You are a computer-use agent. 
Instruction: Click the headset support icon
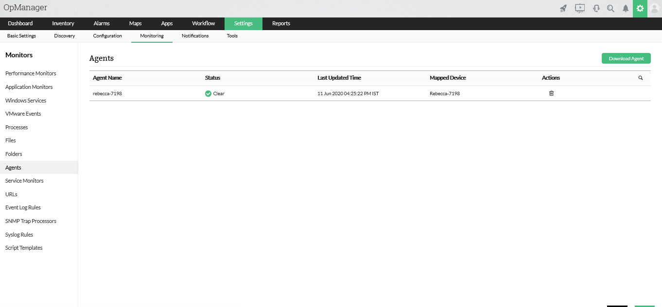tap(596, 8)
